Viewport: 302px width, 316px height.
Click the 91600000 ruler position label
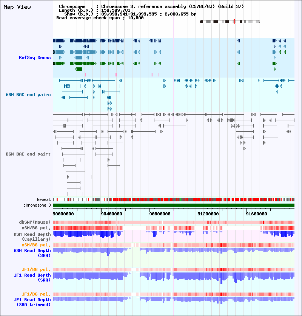coord(257,214)
